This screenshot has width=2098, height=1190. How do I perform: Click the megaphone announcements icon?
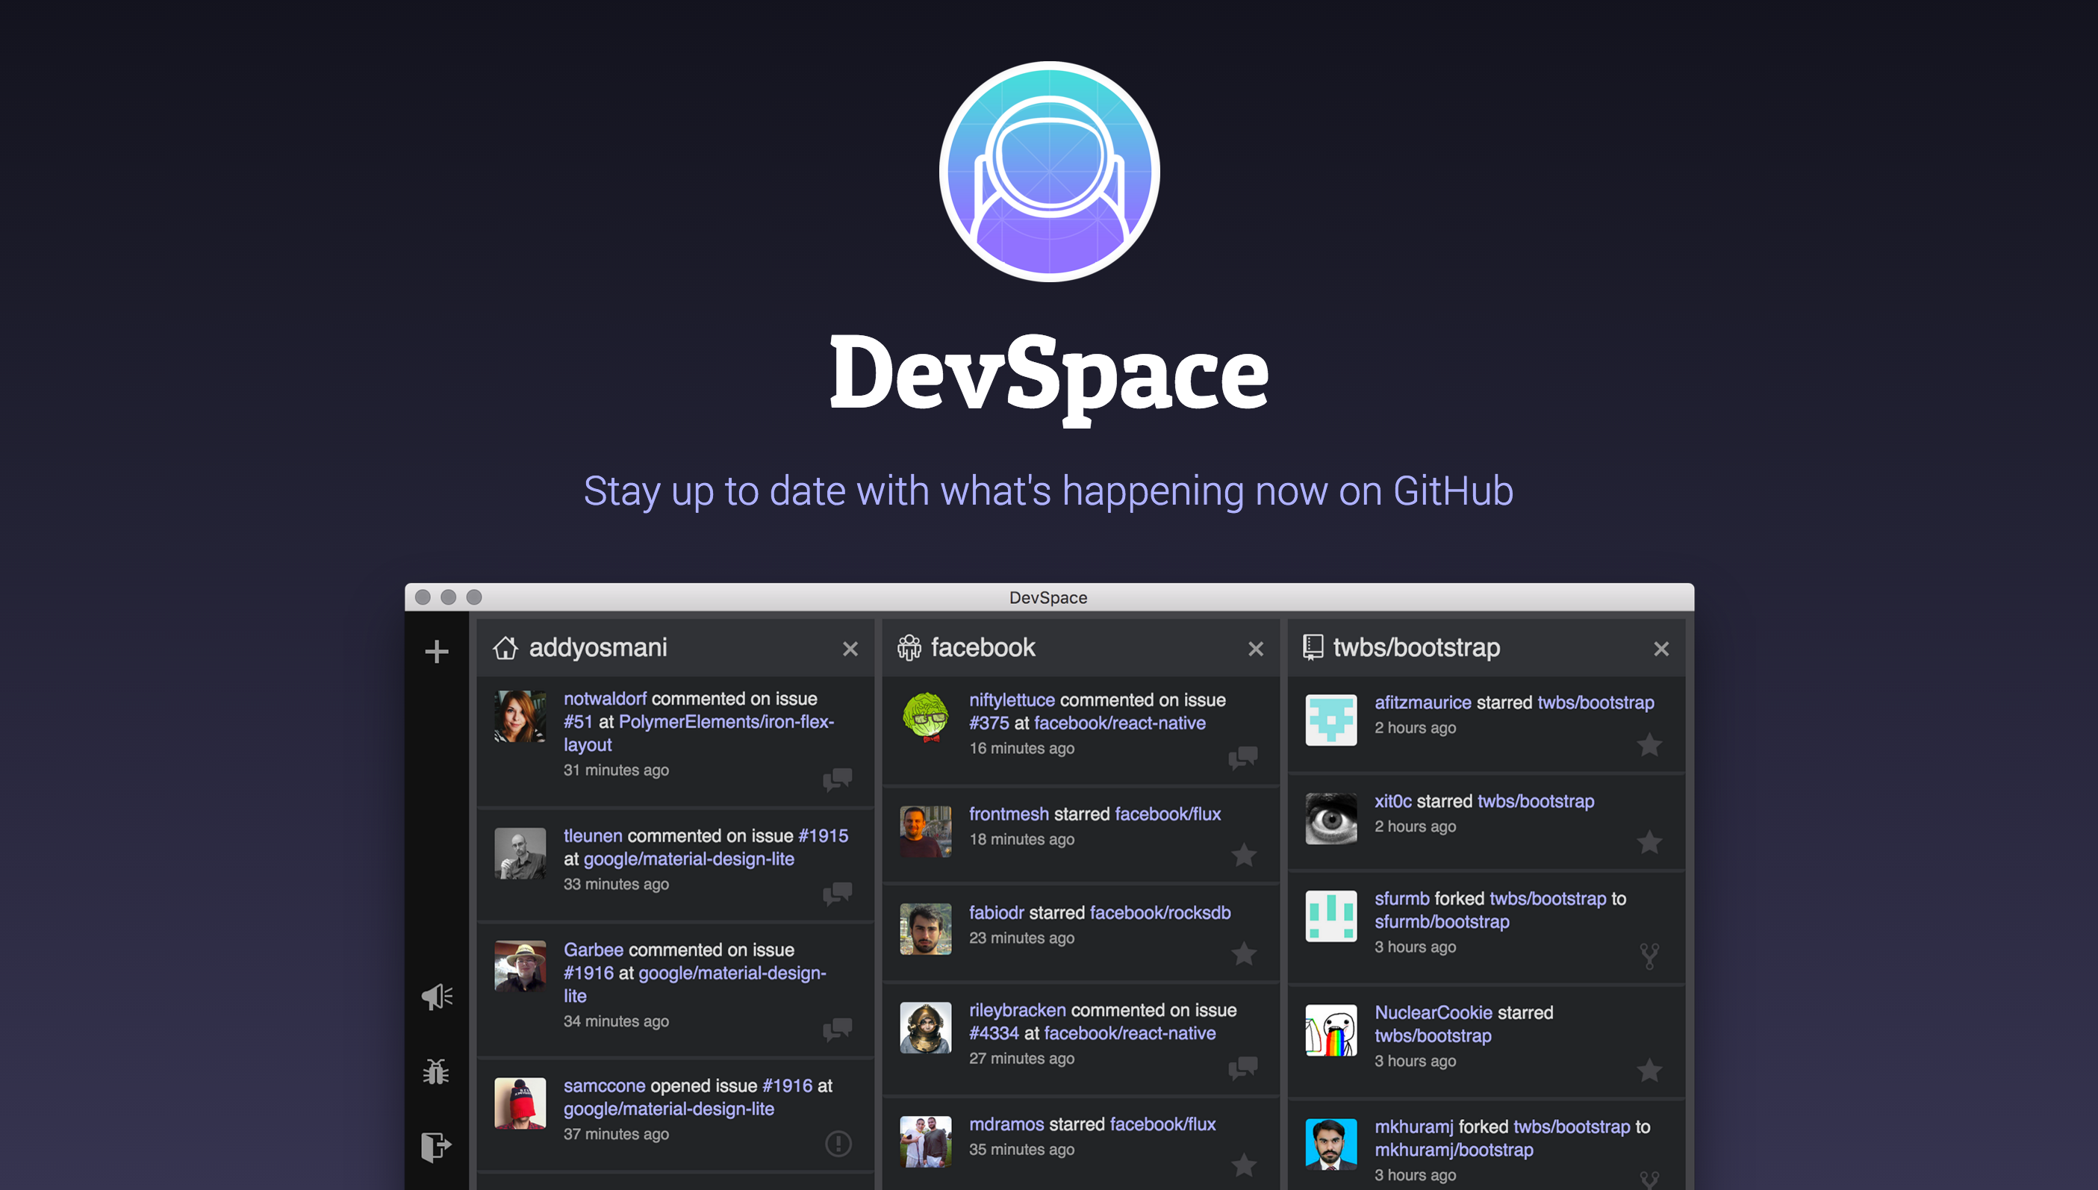tap(437, 997)
